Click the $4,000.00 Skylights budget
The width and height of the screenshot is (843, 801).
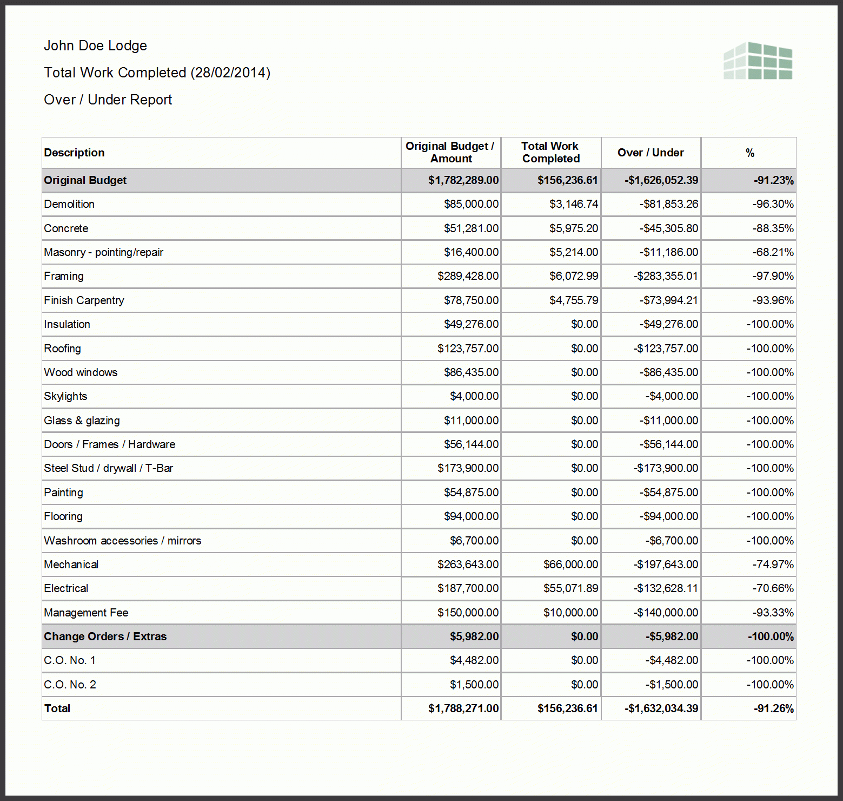click(x=474, y=396)
